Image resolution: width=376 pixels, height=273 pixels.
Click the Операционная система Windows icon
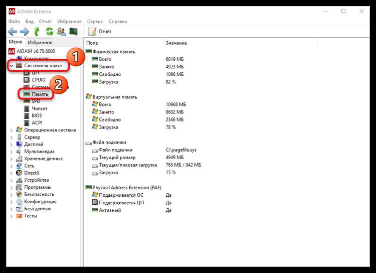pyautogui.click(x=19, y=130)
